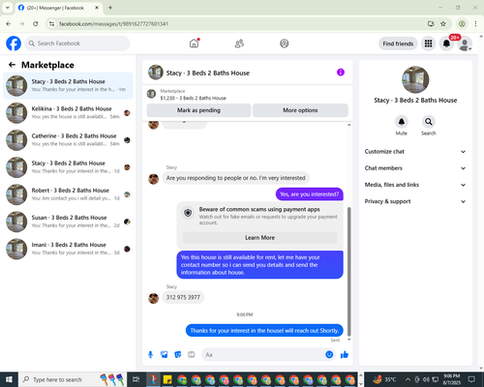This screenshot has width=484, height=387.
Task: Click the voice clip microphone icon
Action: (x=150, y=355)
